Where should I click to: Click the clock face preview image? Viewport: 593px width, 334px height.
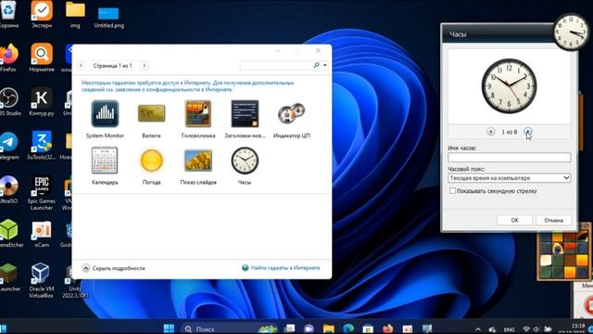point(509,86)
